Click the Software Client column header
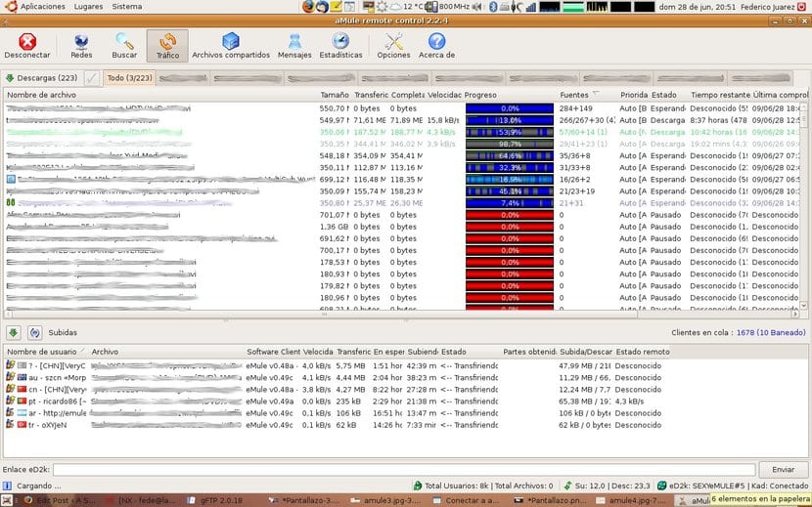Screen dimensions: 812x507 tap(273, 352)
